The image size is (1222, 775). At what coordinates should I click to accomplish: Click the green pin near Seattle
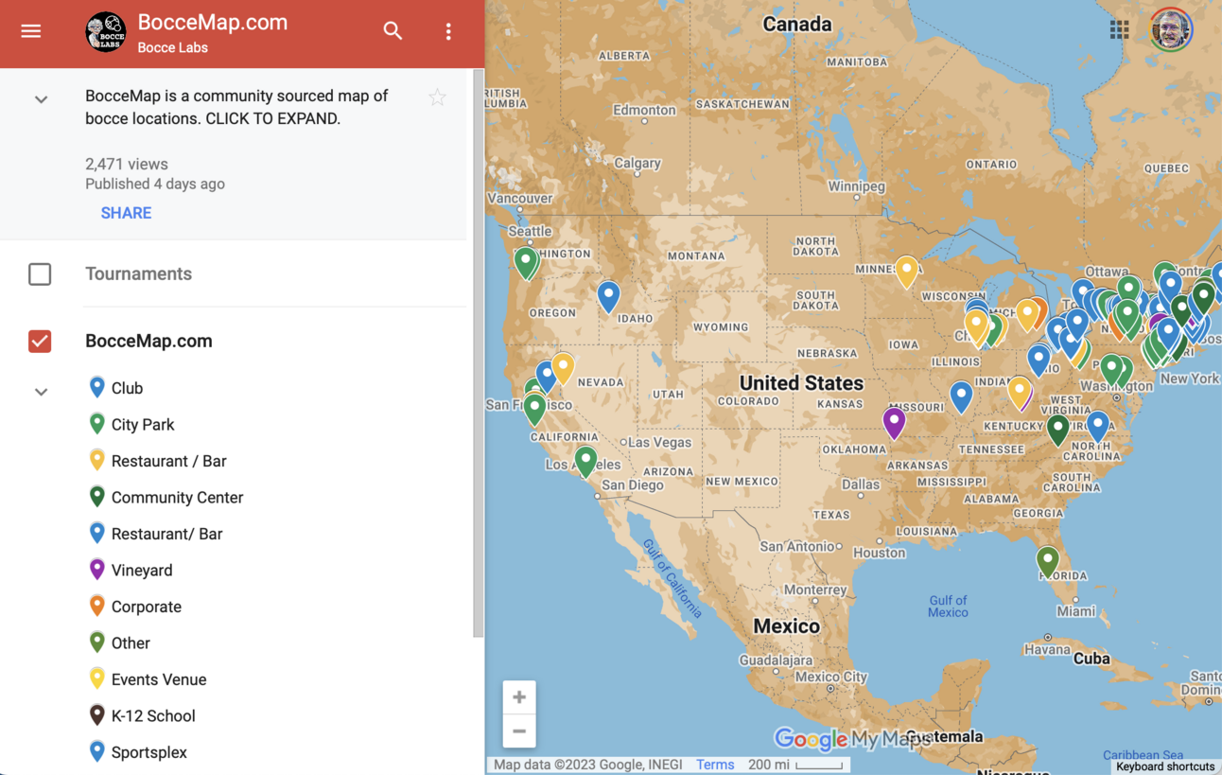pyautogui.click(x=526, y=261)
